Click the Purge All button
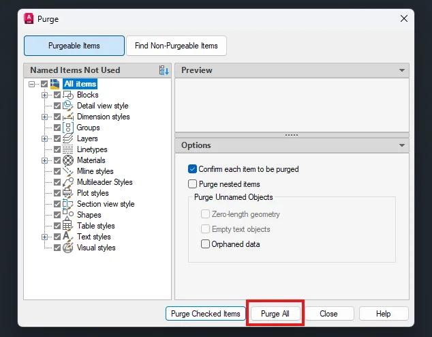 pyautogui.click(x=275, y=314)
